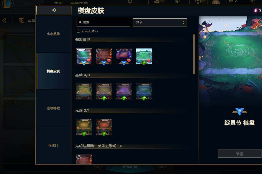Open the 小小英雄 tab
This screenshot has height=174, width=262.
pyautogui.click(x=53, y=34)
